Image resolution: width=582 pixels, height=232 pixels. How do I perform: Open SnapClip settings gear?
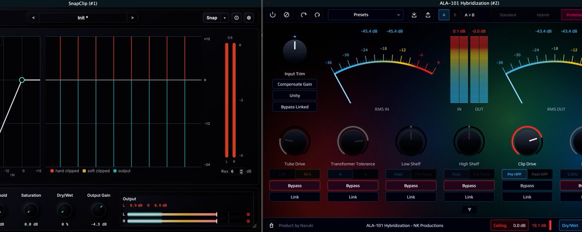pos(249,18)
